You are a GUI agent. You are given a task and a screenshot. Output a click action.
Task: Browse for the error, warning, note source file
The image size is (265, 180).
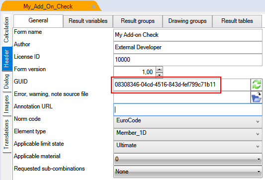tap(257, 97)
